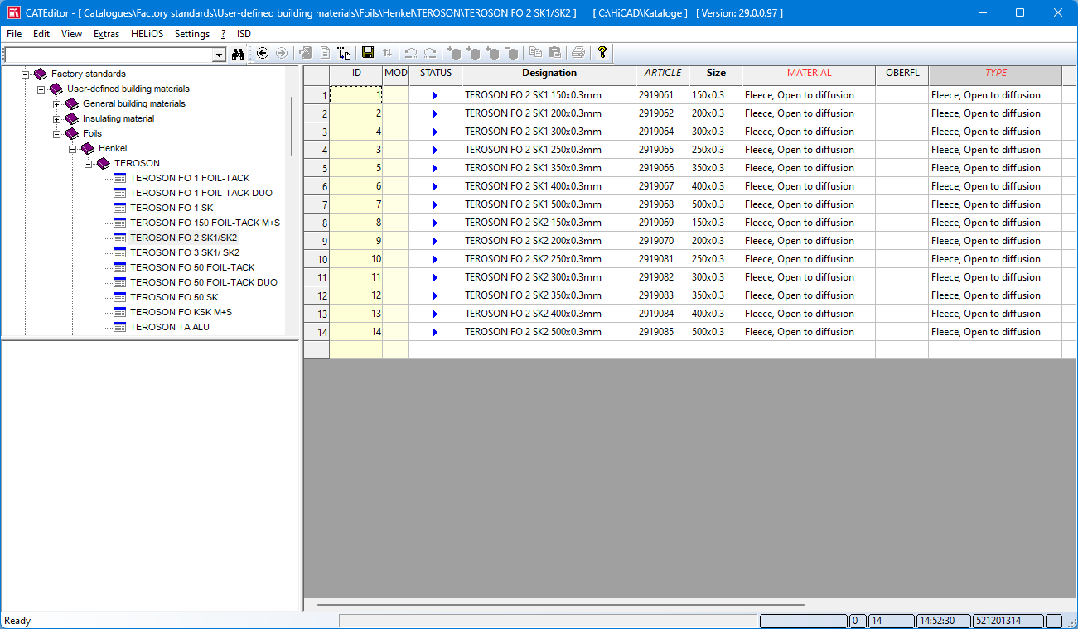The height and width of the screenshot is (629, 1078).
Task: Open the Edit menu
Action: (41, 34)
